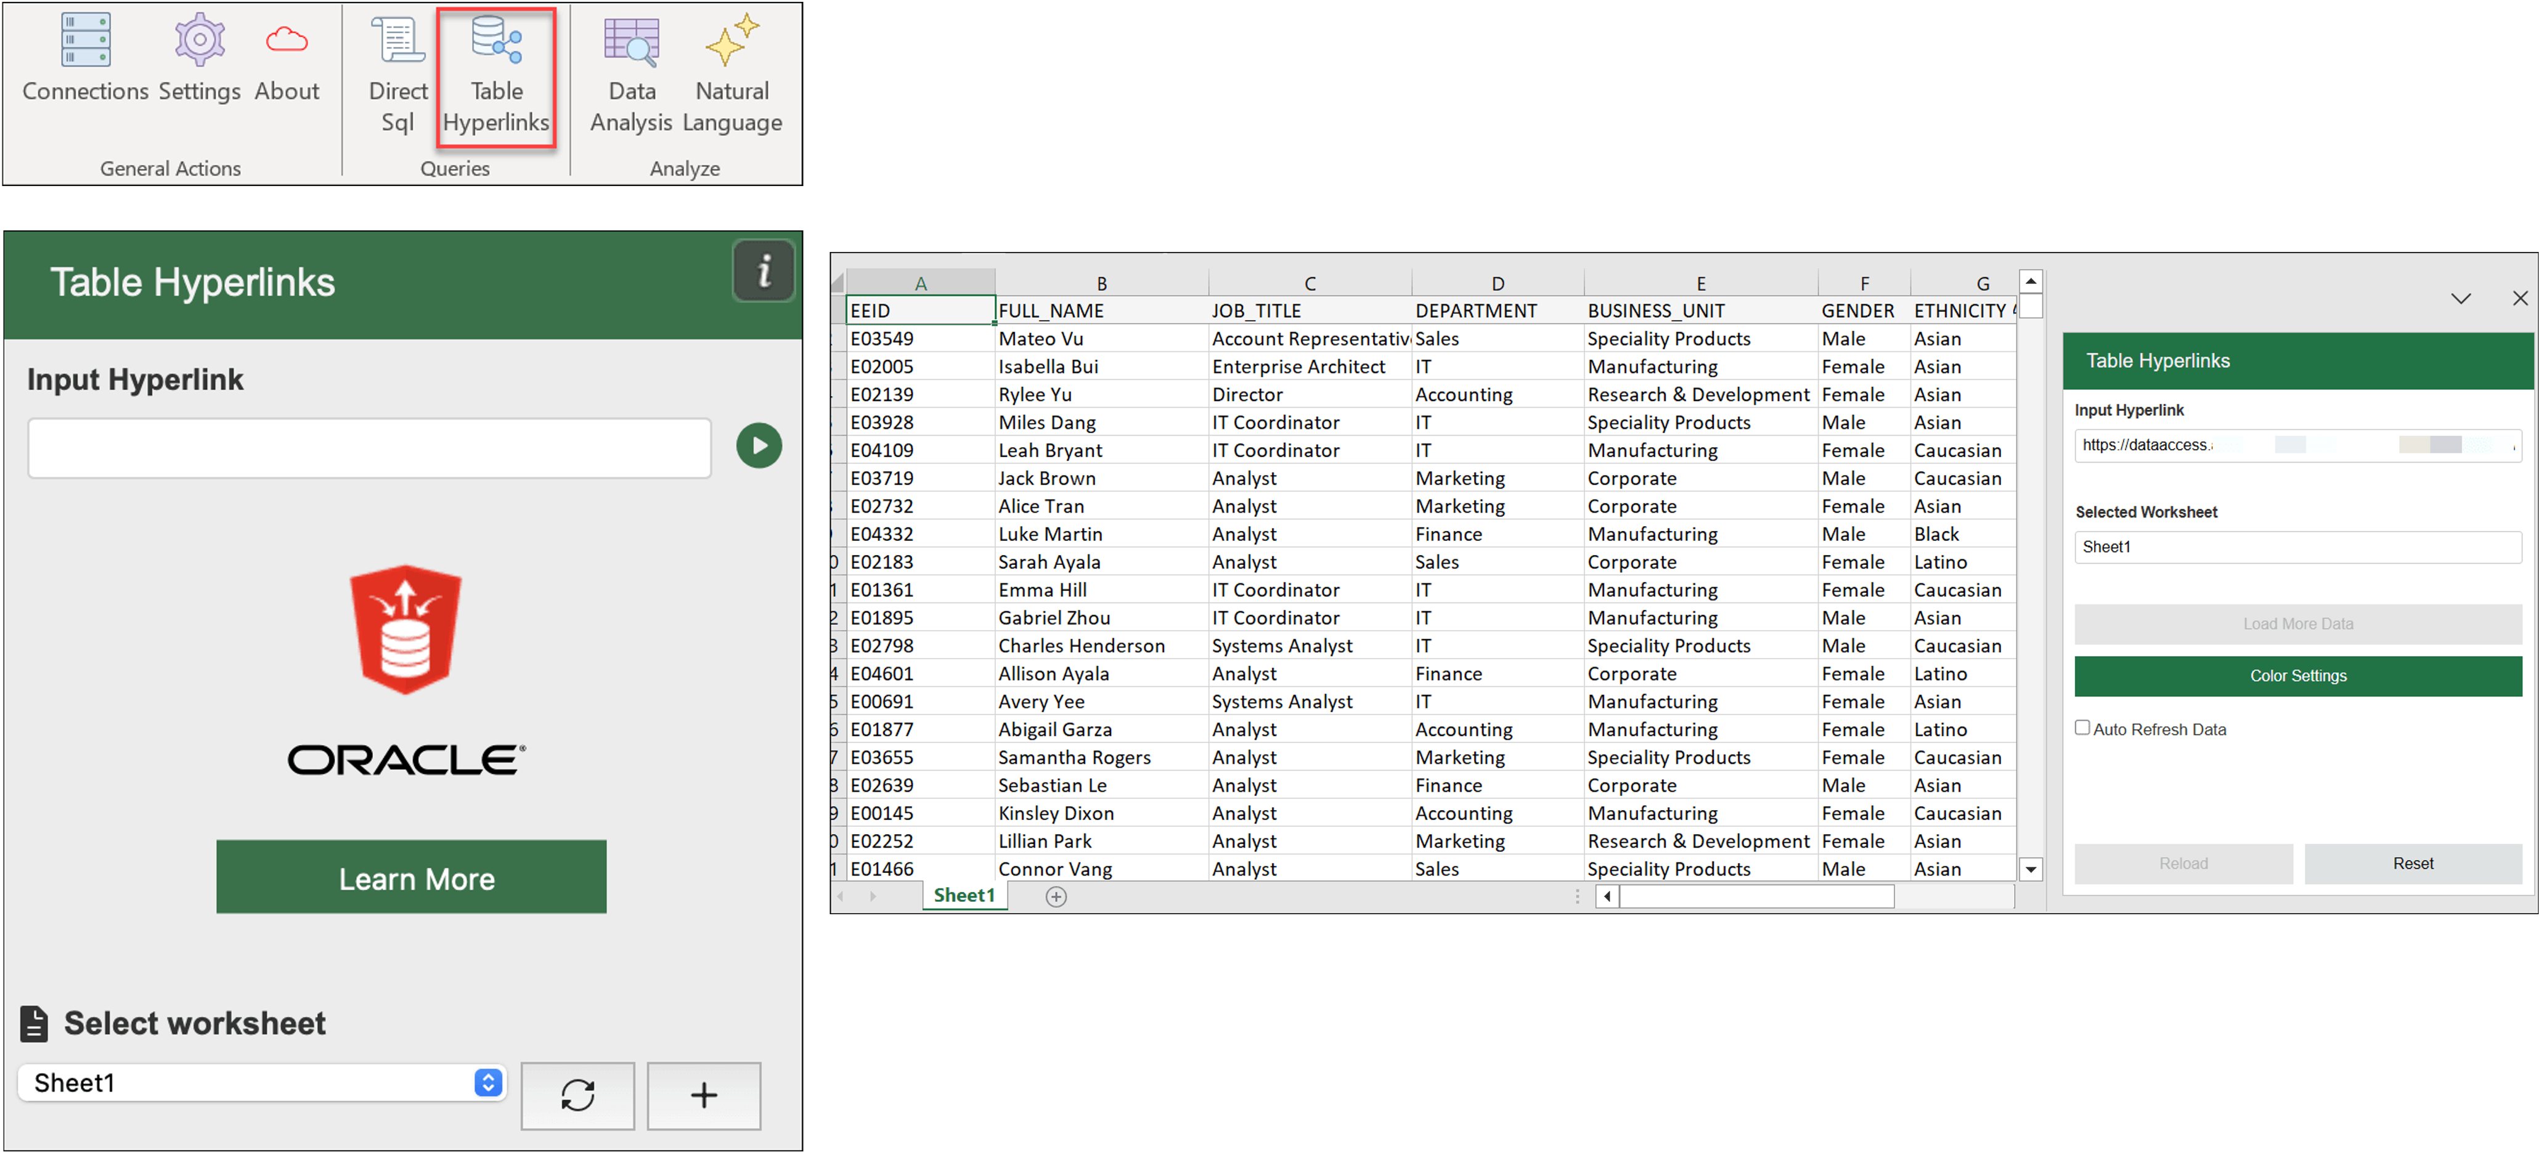Click the green run hyperlink play button
2539x1152 pixels.
pyautogui.click(x=758, y=445)
